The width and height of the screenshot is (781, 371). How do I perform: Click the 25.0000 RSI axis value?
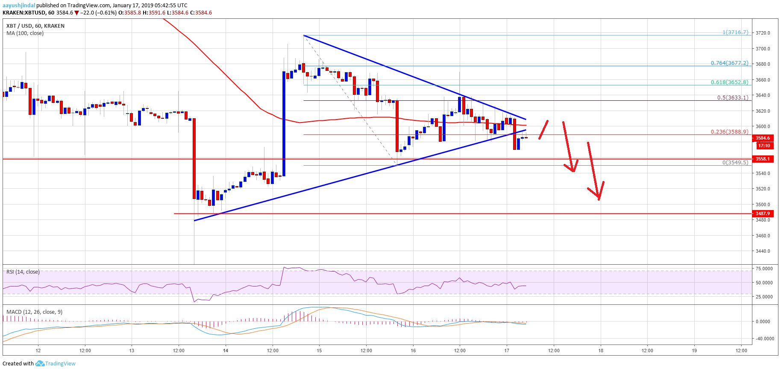click(x=764, y=297)
